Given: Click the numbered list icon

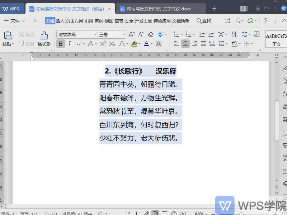Looking at the screenshot, I should click(189, 34).
